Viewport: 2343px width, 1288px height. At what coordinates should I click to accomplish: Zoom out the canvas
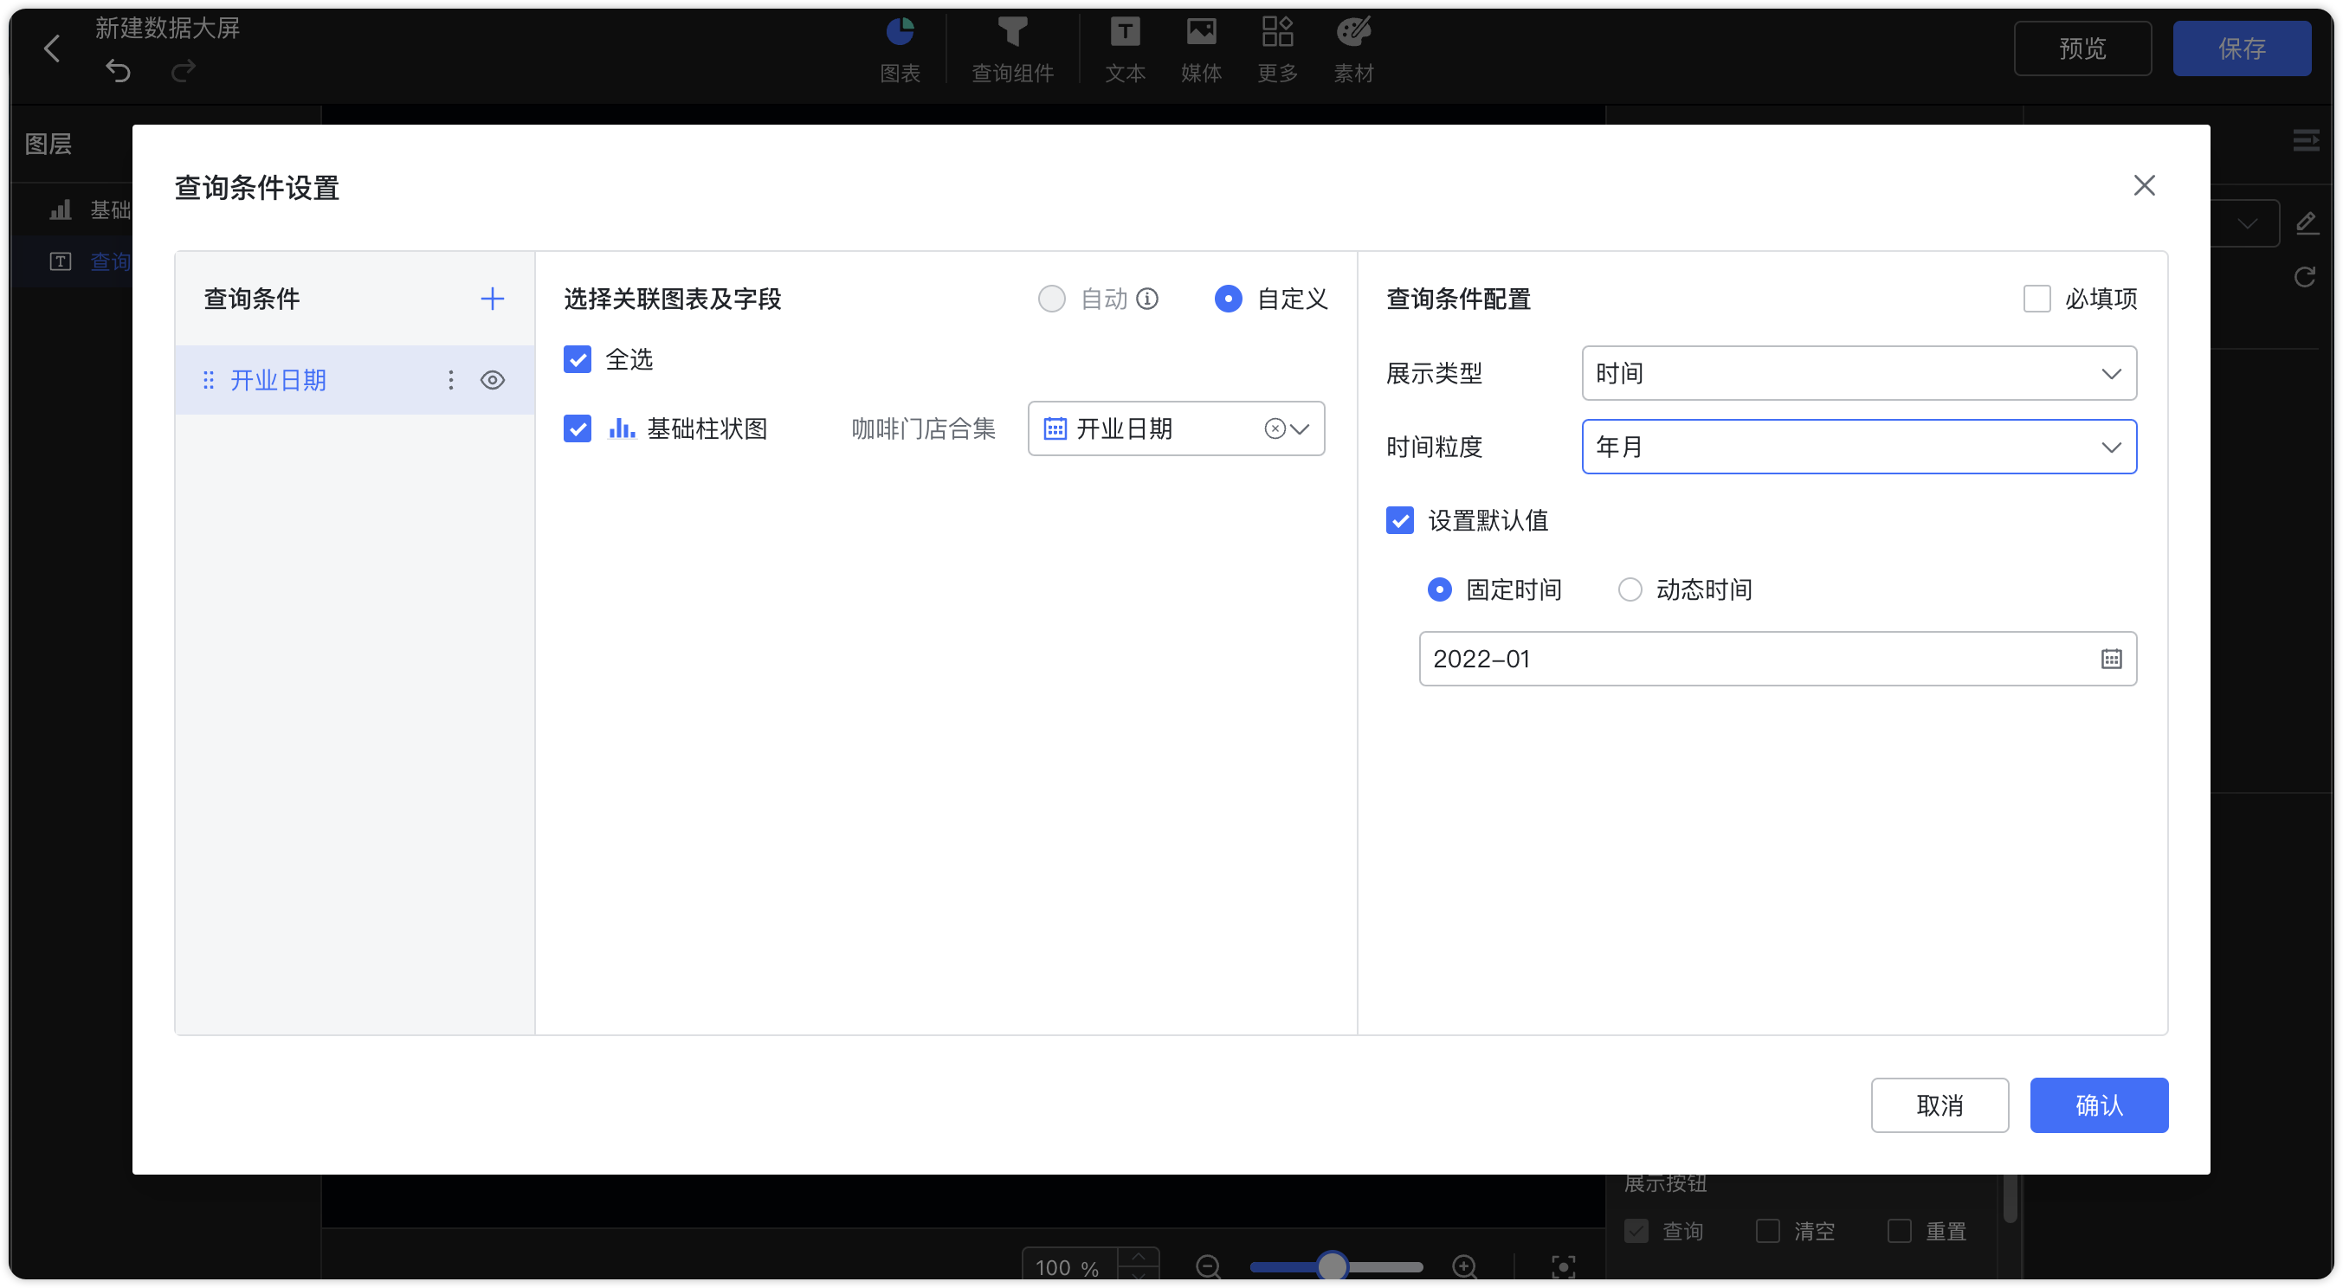(1208, 1266)
